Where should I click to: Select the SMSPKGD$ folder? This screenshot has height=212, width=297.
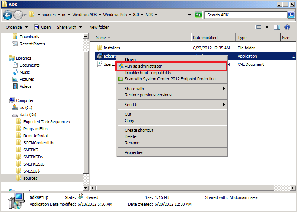pos(30,157)
